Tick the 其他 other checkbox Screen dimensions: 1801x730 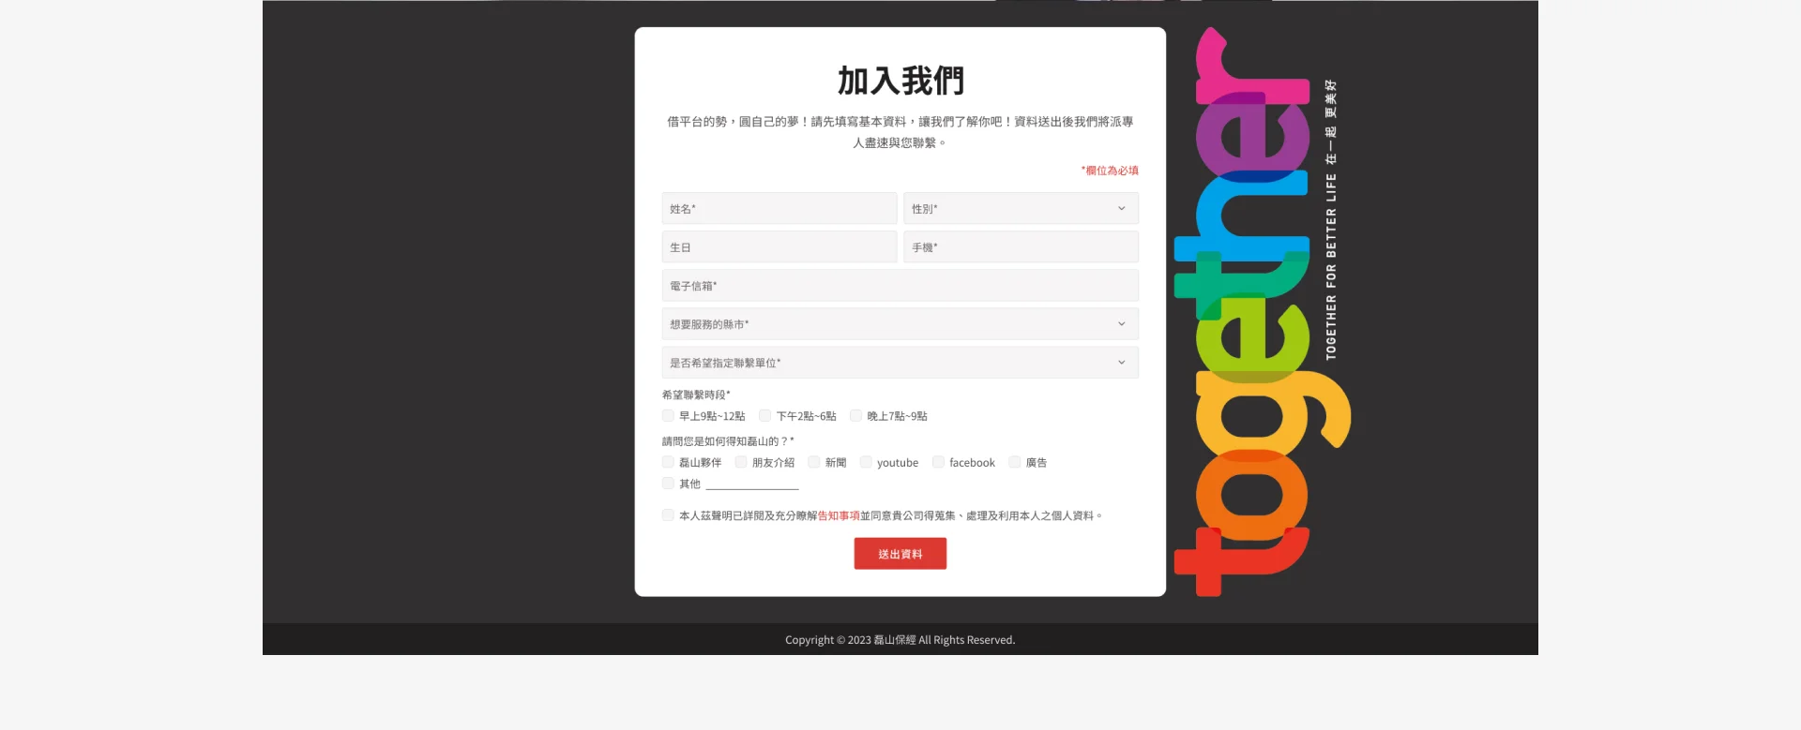click(668, 484)
